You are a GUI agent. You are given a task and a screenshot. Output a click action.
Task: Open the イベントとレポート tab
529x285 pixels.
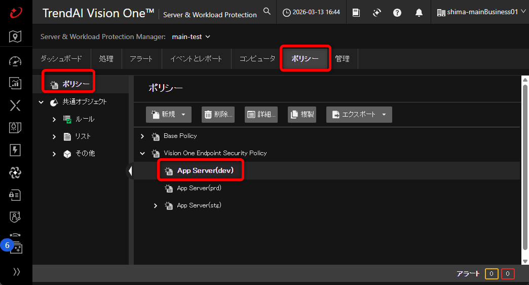click(196, 59)
